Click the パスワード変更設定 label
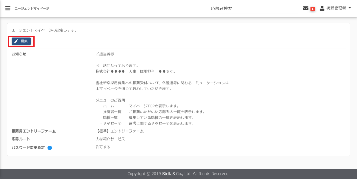 click(x=28, y=148)
